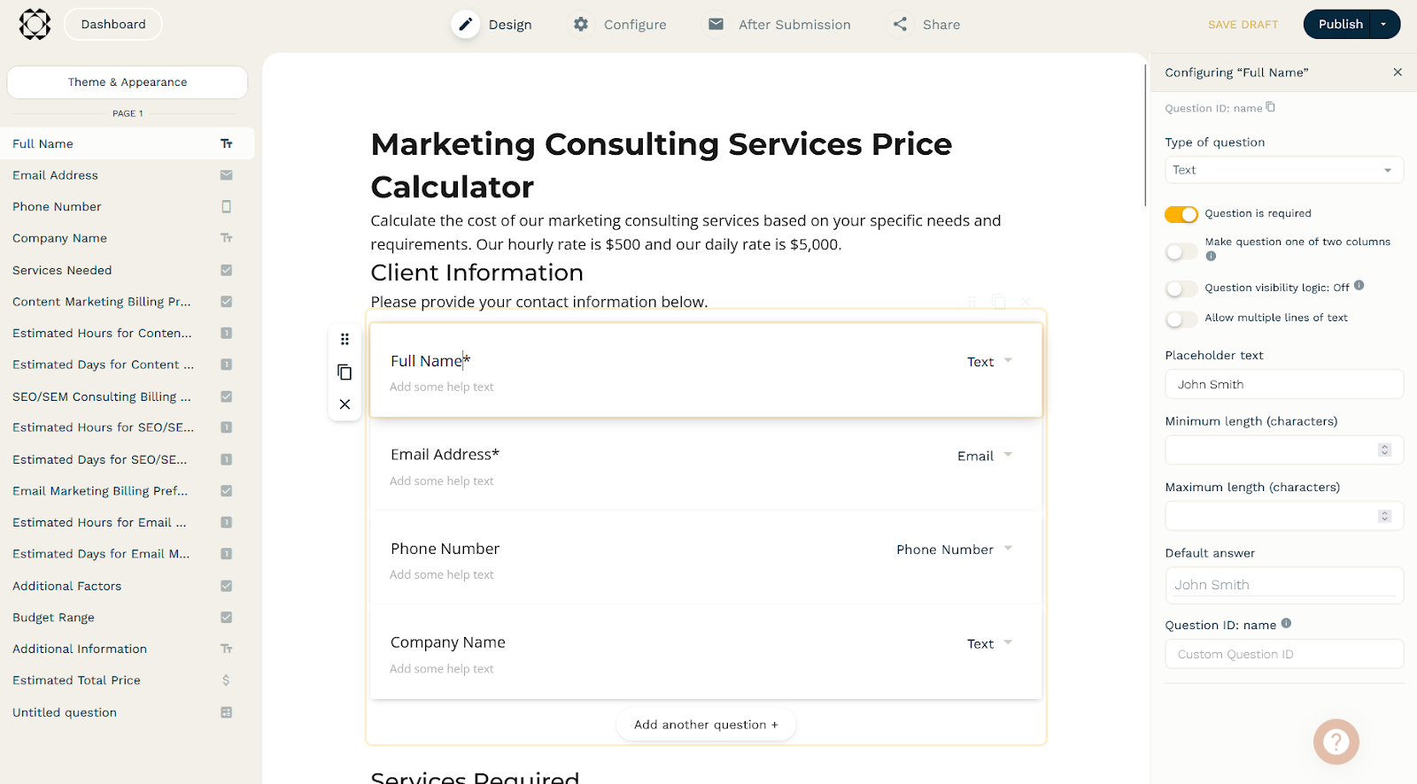Viewport: 1417px width, 784px height.
Task: Click the copy icon next to Question ID: name
Action: tap(1272, 106)
